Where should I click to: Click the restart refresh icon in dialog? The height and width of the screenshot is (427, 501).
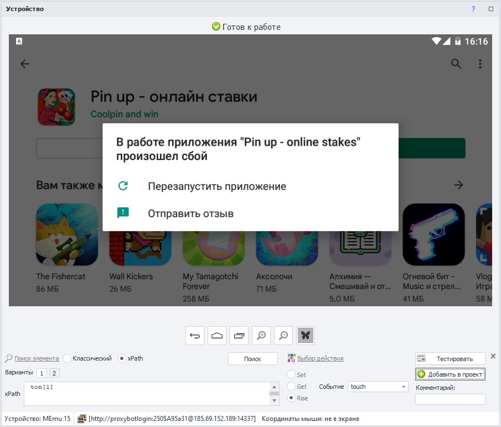[x=123, y=186]
